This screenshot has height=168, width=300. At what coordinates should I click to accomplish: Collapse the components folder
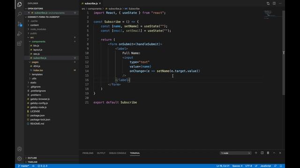point(38,42)
